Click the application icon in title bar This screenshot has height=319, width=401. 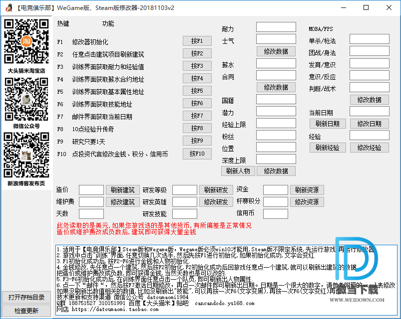coord(9,8)
